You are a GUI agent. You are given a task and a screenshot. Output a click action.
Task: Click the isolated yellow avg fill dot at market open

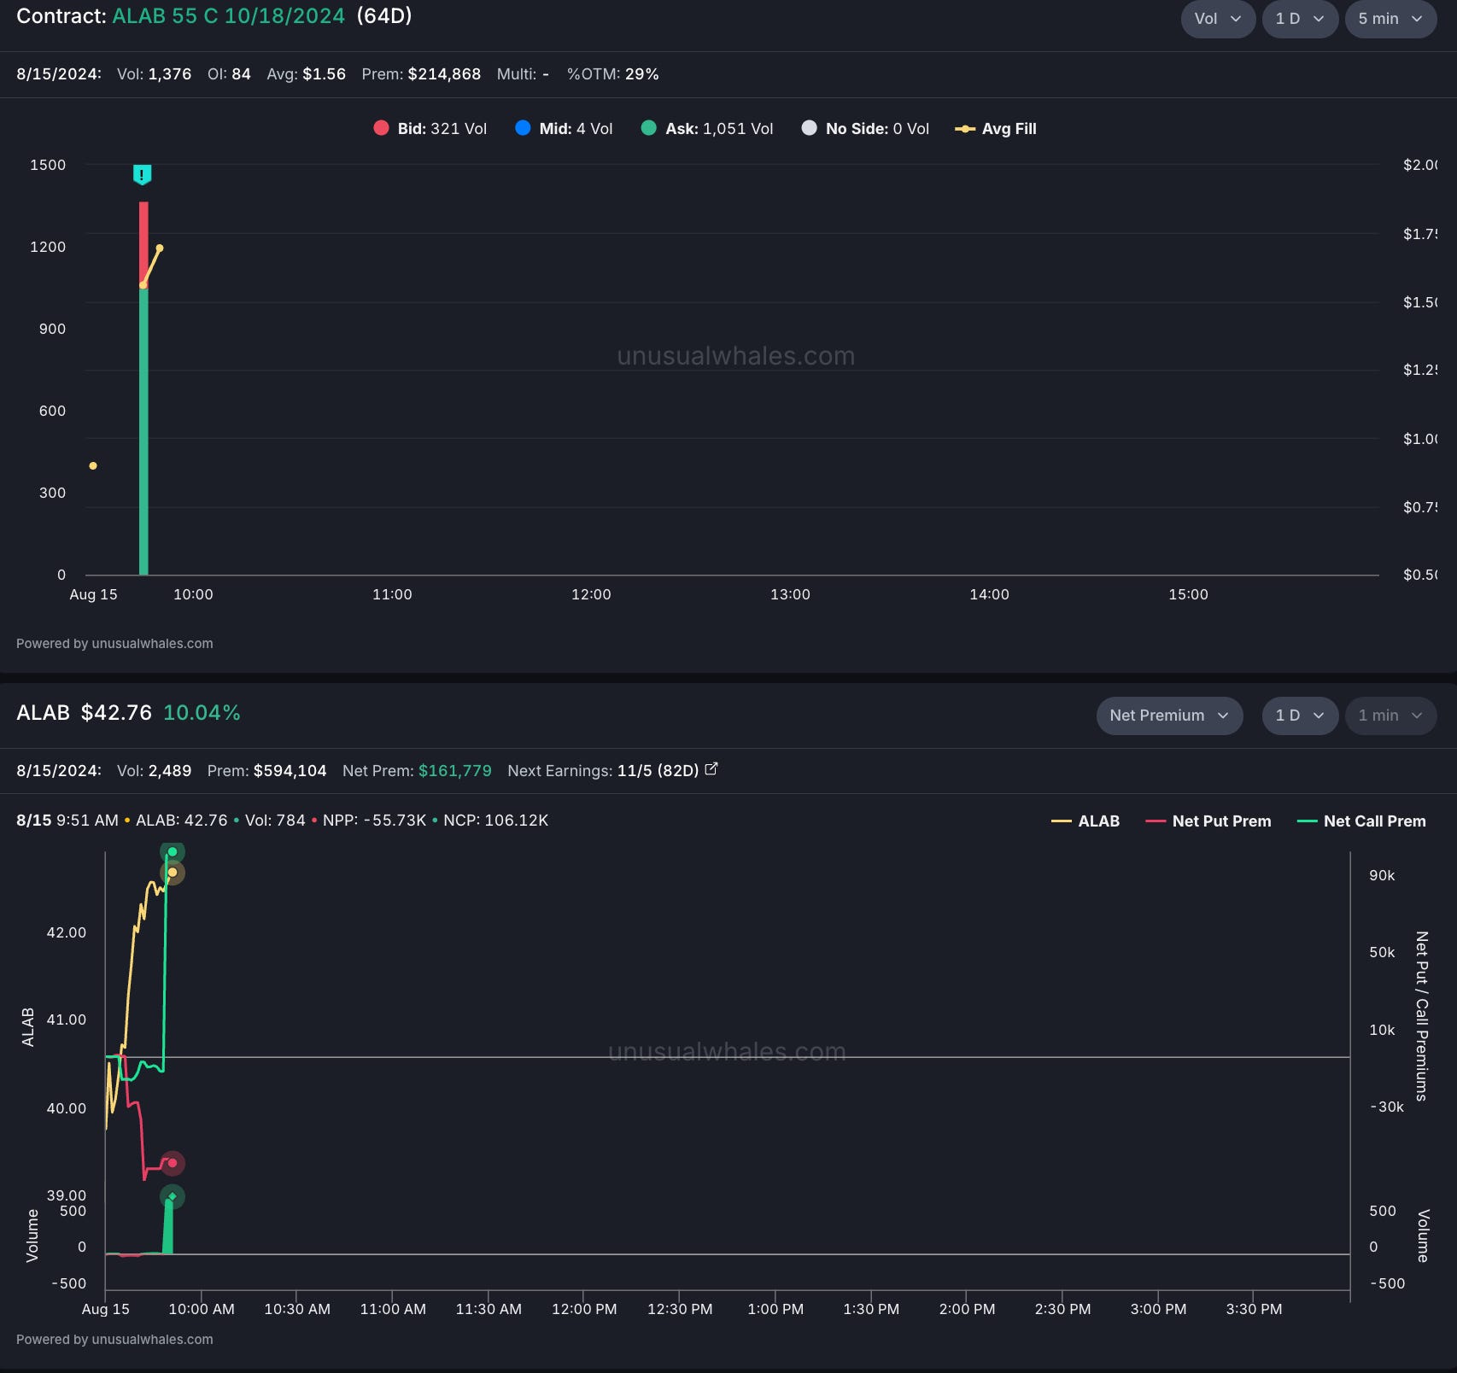point(93,465)
